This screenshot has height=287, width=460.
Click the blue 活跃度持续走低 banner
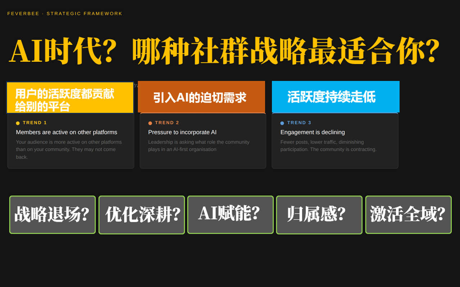coord(336,97)
